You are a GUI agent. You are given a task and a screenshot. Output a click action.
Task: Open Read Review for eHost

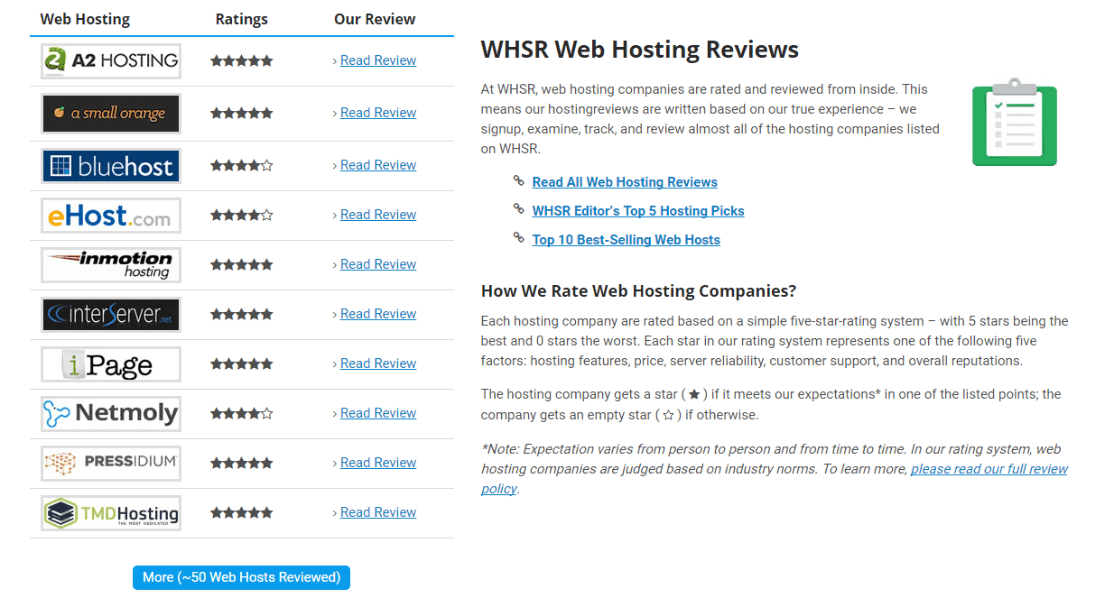click(x=378, y=215)
